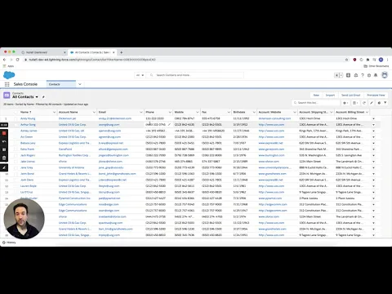Open the App Launcher grid icon
Image resolution: width=392 pixels, height=294 pixels.
pyautogui.click(x=7, y=84)
